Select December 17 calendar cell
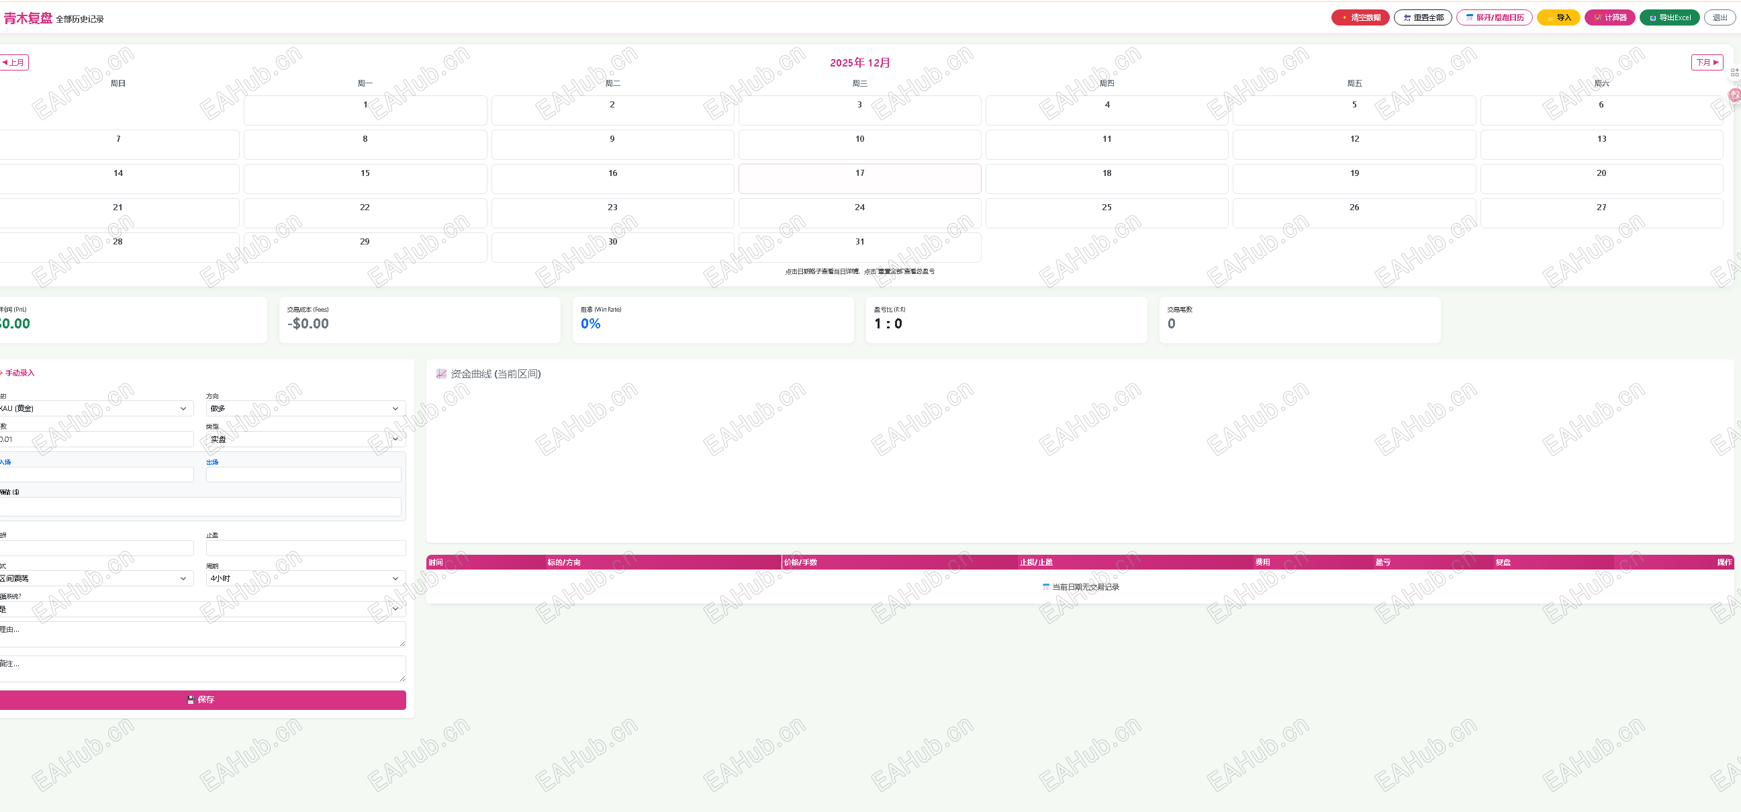The height and width of the screenshot is (812, 1741). tap(859, 179)
